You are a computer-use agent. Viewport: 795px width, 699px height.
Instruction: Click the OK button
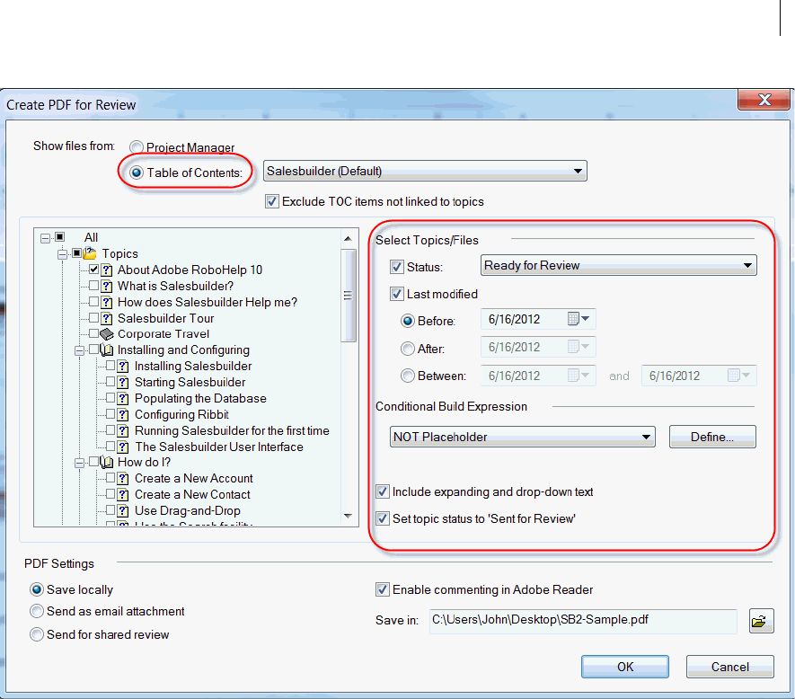[x=624, y=667]
